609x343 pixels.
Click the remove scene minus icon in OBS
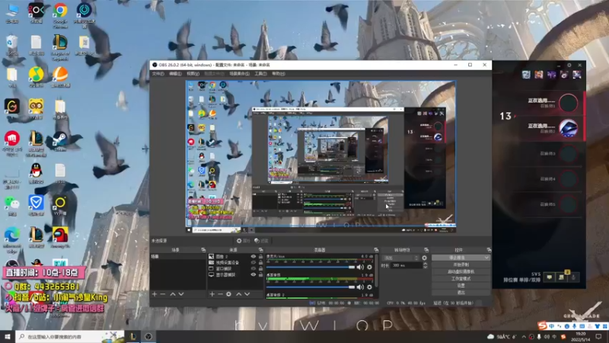[163, 294]
